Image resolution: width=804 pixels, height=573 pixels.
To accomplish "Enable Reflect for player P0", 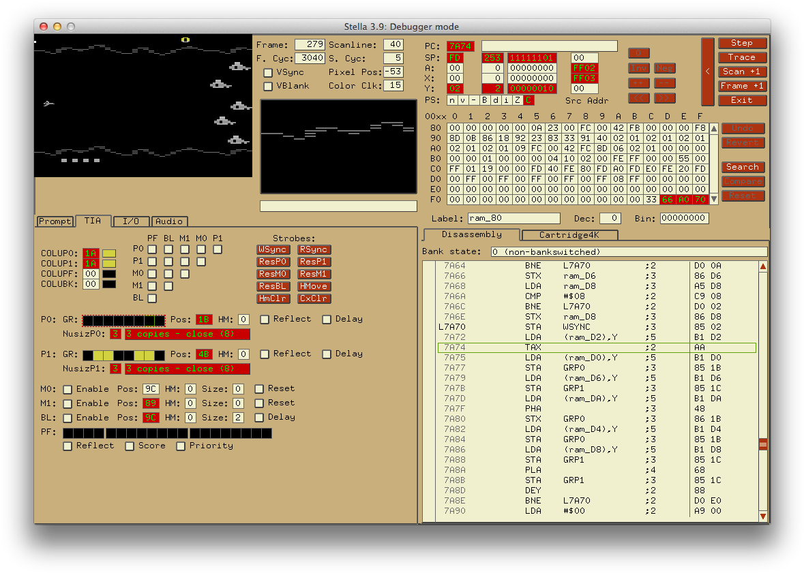I will [265, 320].
